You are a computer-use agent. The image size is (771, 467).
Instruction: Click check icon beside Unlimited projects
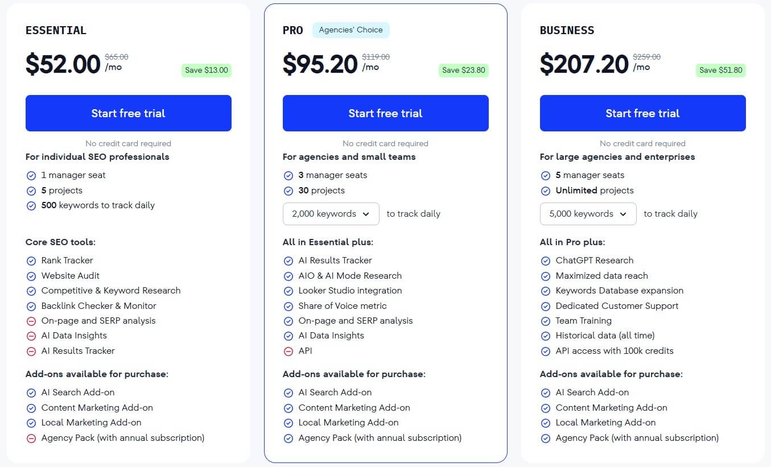546,191
